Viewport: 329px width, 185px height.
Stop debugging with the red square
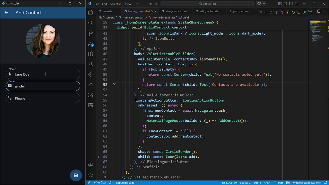[x=299, y=12]
